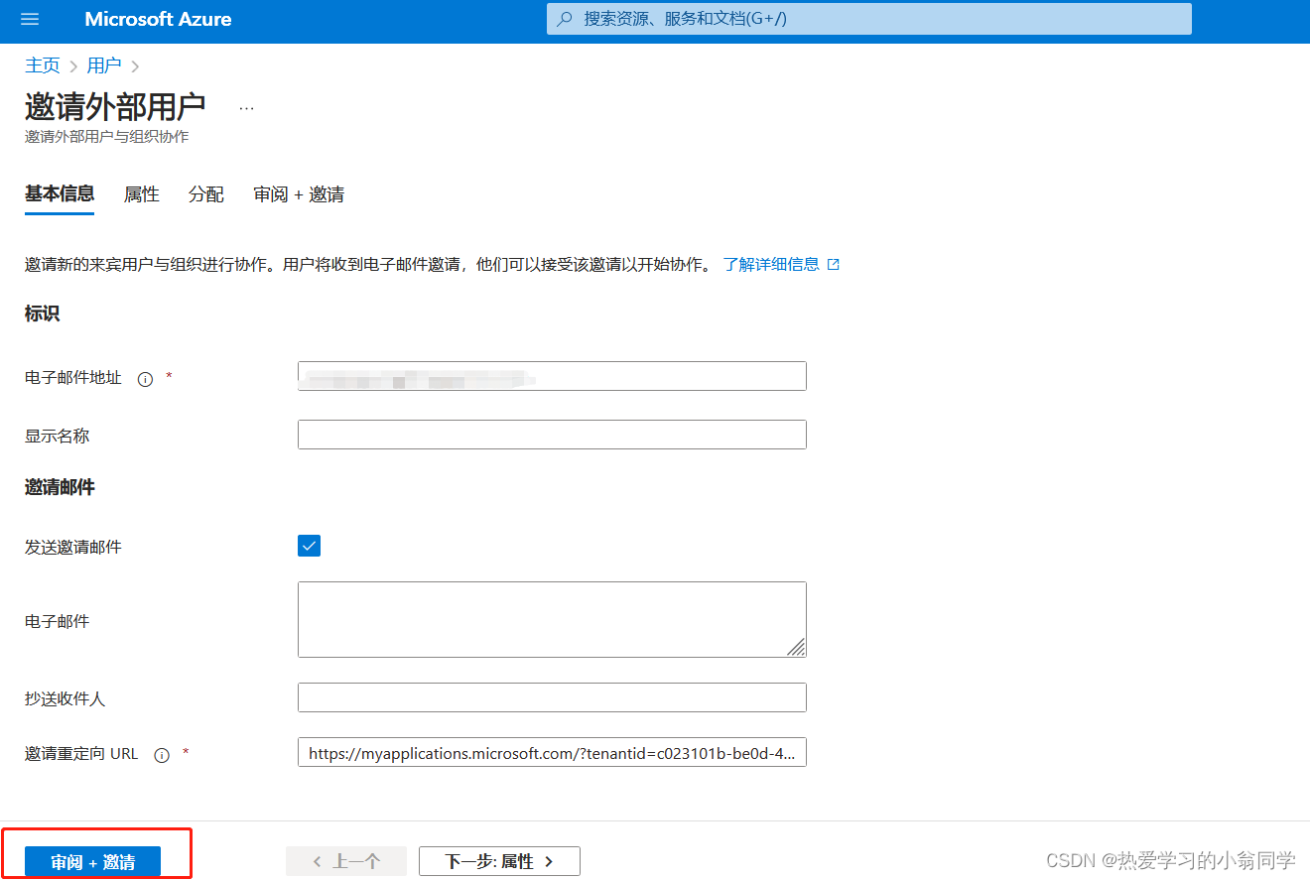
Task: Click the 邀请邮件 section heading
Action: tap(60, 487)
